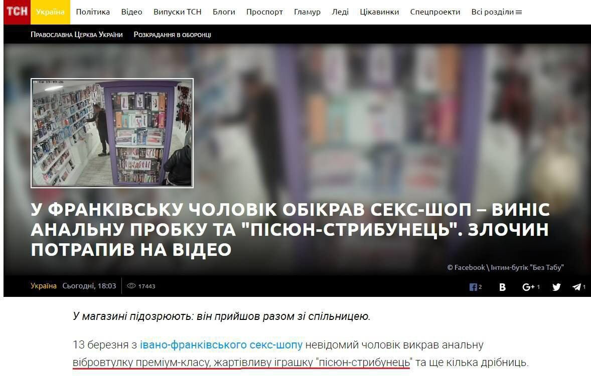Share article via Telegram icon
Viewport: 591px width, 376px height.
click(x=576, y=287)
